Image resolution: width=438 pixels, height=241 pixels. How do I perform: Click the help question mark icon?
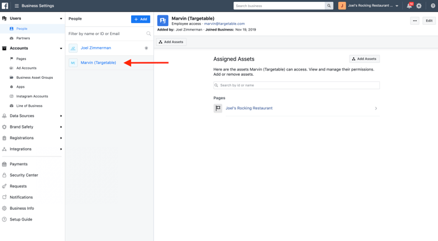pyautogui.click(x=433, y=6)
